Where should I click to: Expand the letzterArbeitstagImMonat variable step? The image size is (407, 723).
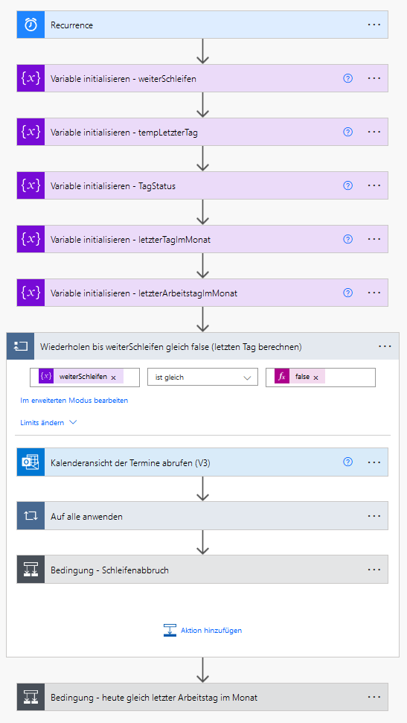point(202,293)
